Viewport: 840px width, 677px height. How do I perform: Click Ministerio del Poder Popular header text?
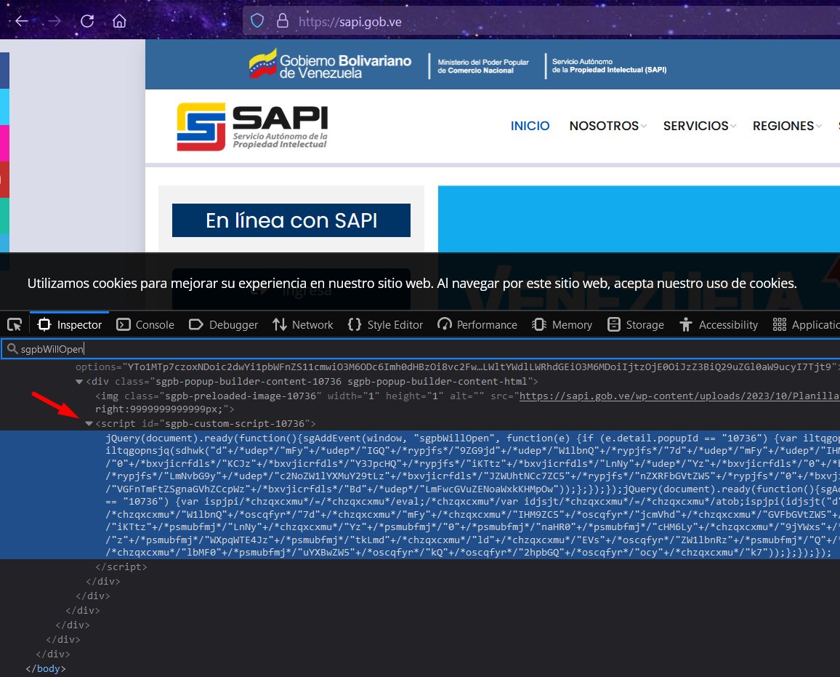pos(482,66)
